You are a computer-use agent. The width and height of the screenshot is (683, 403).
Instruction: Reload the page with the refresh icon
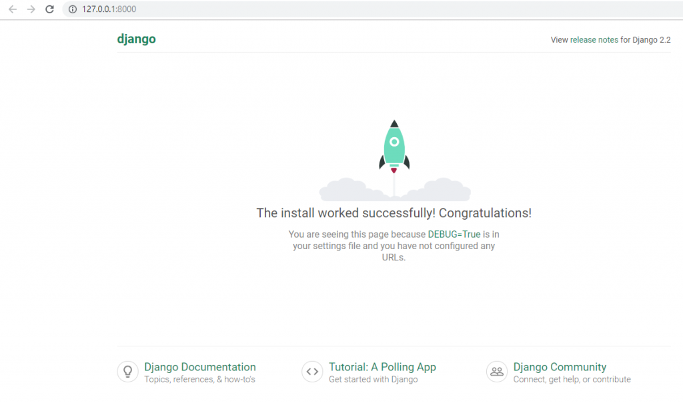49,9
